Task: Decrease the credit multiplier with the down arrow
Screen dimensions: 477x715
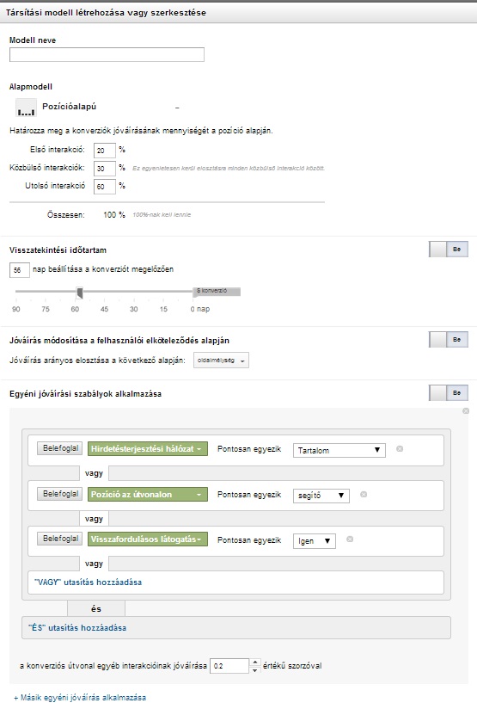Action: (255, 670)
